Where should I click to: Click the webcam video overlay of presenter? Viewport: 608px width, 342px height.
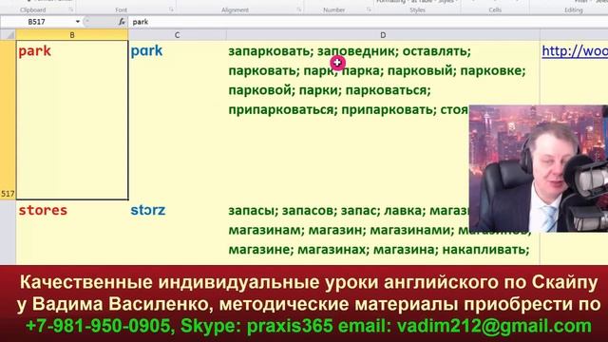coord(539,168)
